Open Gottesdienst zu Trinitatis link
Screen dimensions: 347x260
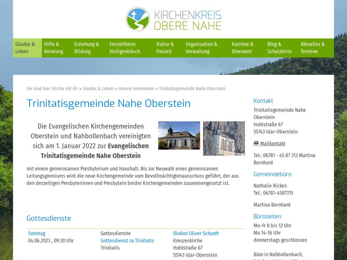[x=127, y=241]
